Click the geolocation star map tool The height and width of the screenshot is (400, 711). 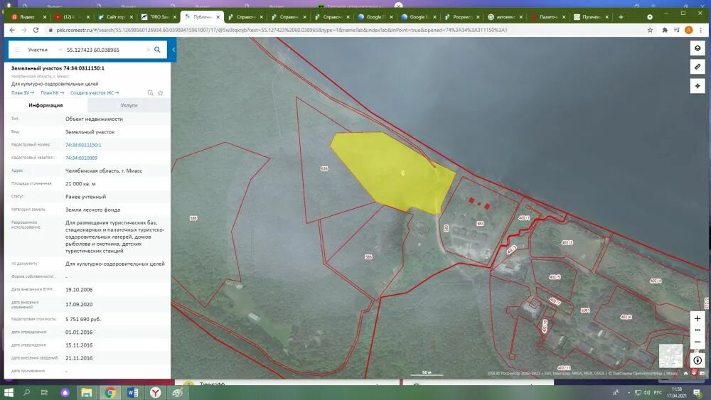pyautogui.click(x=697, y=86)
